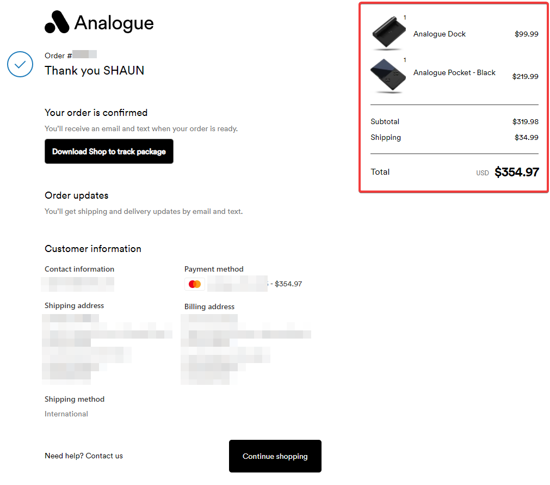The height and width of the screenshot is (485, 550).
Task: Click the Analogue Dock product thumbnail
Action: pos(388,33)
